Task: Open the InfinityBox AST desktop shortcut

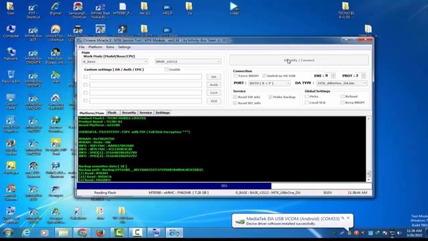Action: [33, 33]
